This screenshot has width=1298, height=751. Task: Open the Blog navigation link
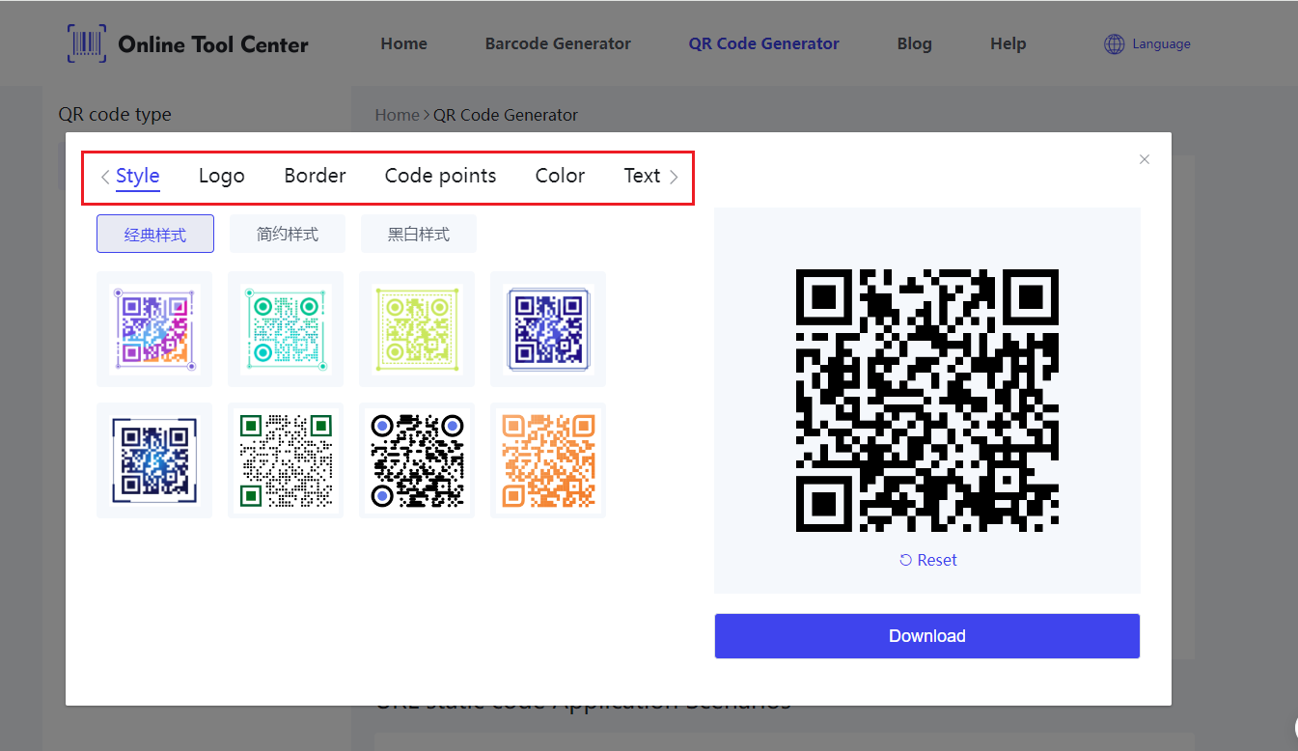(914, 43)
